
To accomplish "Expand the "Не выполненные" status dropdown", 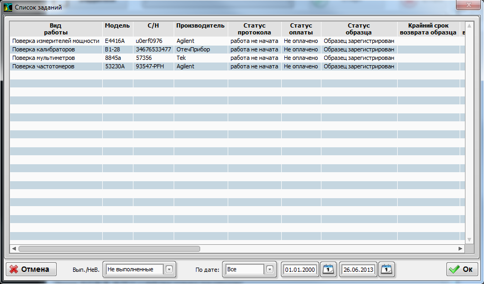I will coord(169,269).
